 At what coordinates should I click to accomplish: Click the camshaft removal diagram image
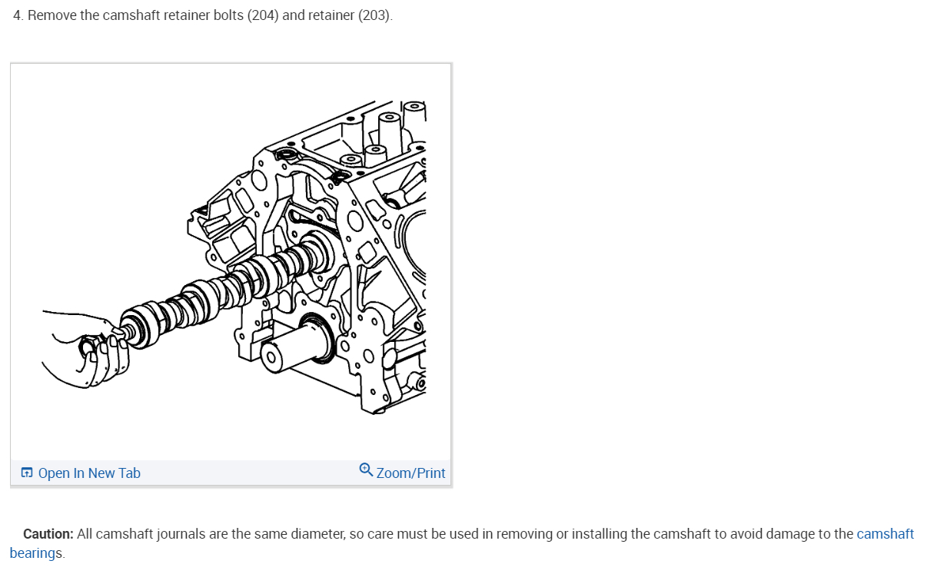point(231,261)
